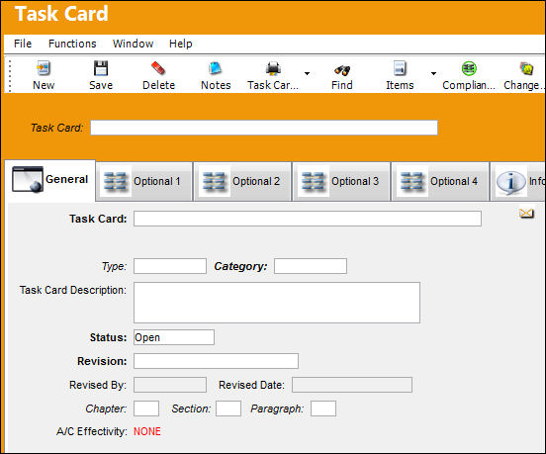This screenshot has width=546, height=454.
Task: Click the Revised Date field
Action: click(352, 385)
